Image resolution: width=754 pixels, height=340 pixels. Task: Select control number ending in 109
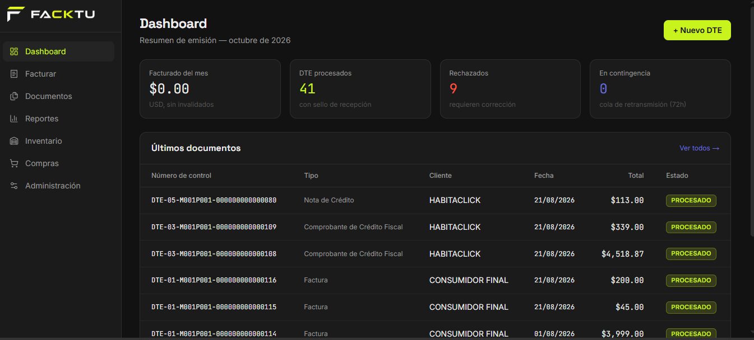point(214,227)
